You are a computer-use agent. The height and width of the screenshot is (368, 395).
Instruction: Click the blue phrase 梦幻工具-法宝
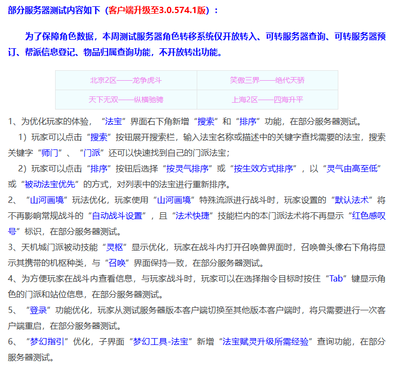click(x=161, y=342)
